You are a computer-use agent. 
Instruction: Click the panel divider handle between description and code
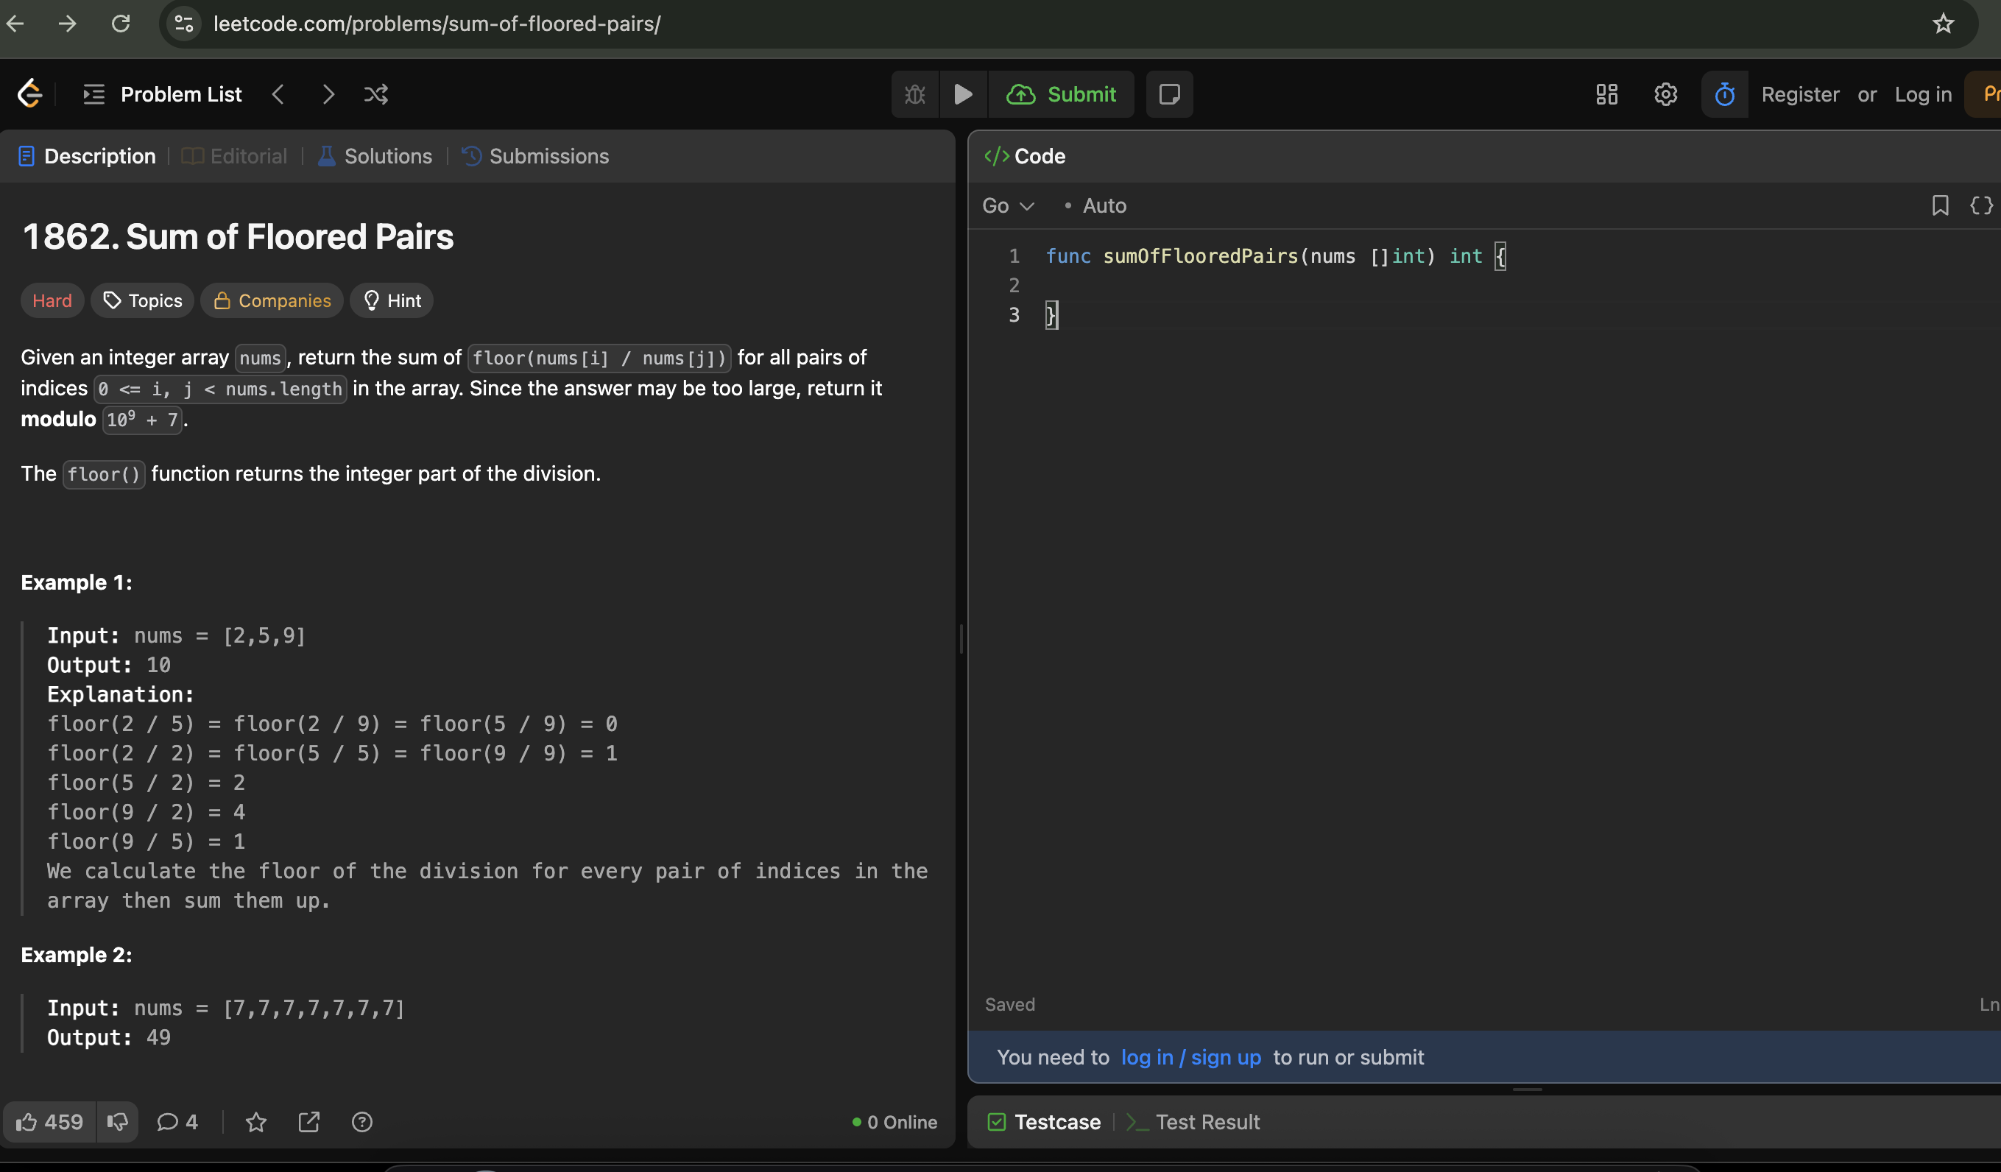point(961,638)
